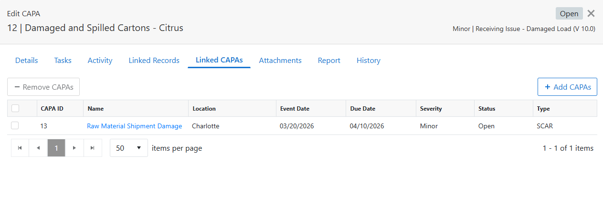The width and height of the screenshot is (603, 217).
Task: Go to next page arrow
Action: (x=74, y=148)
